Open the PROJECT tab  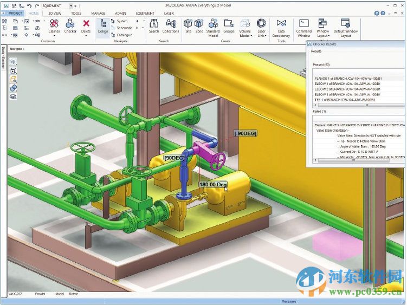[14, 13]
